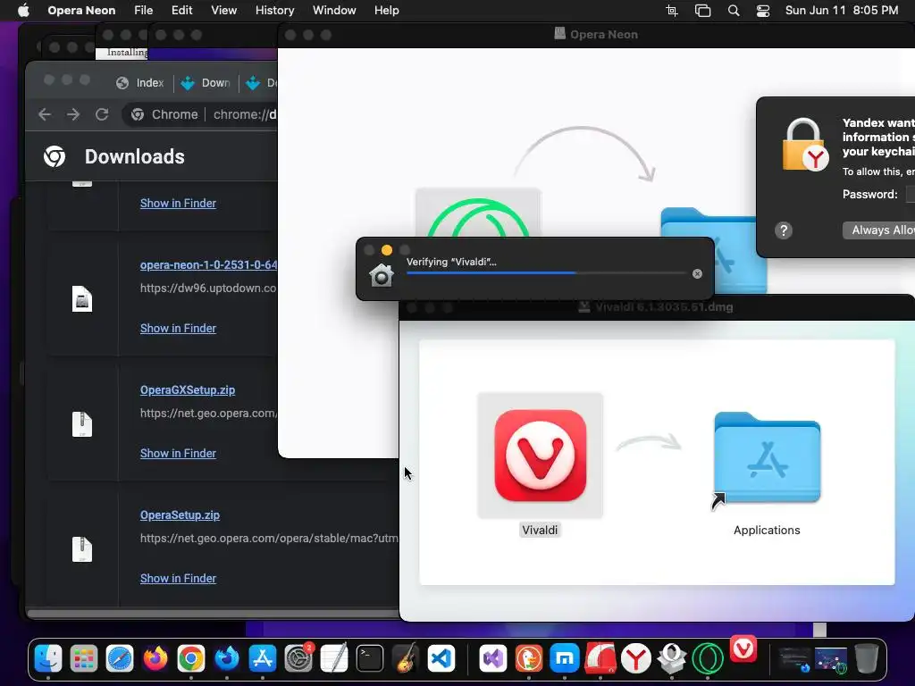
Task: Select the Applications folder in Vivaldi dmg
Action: tap(767, 458)
